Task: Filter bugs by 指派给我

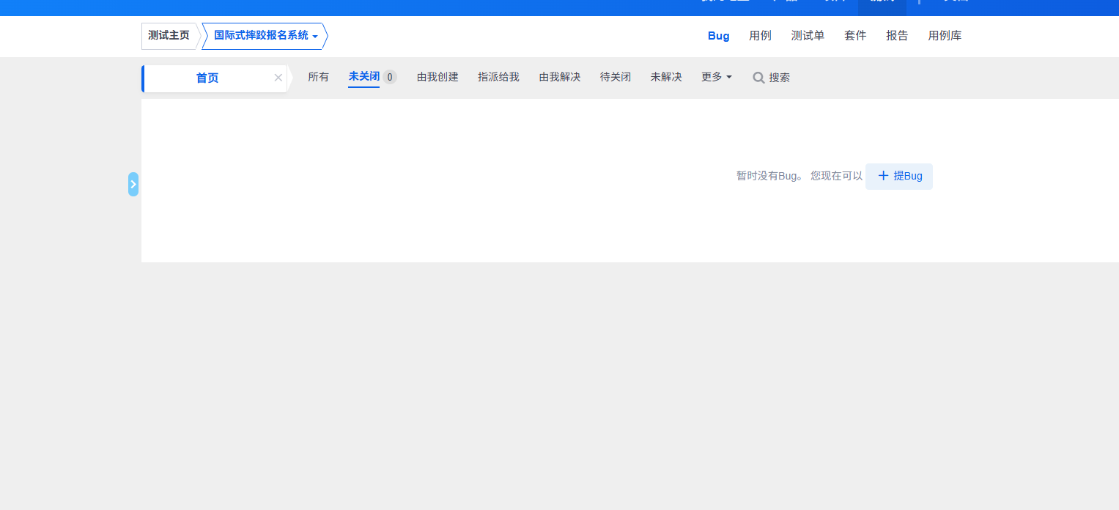Action: tap(498, 77)
